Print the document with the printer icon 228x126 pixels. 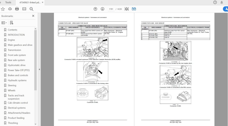point(17,9)
